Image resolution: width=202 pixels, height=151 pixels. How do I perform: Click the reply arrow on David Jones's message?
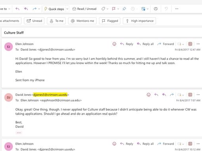point(156,94)
